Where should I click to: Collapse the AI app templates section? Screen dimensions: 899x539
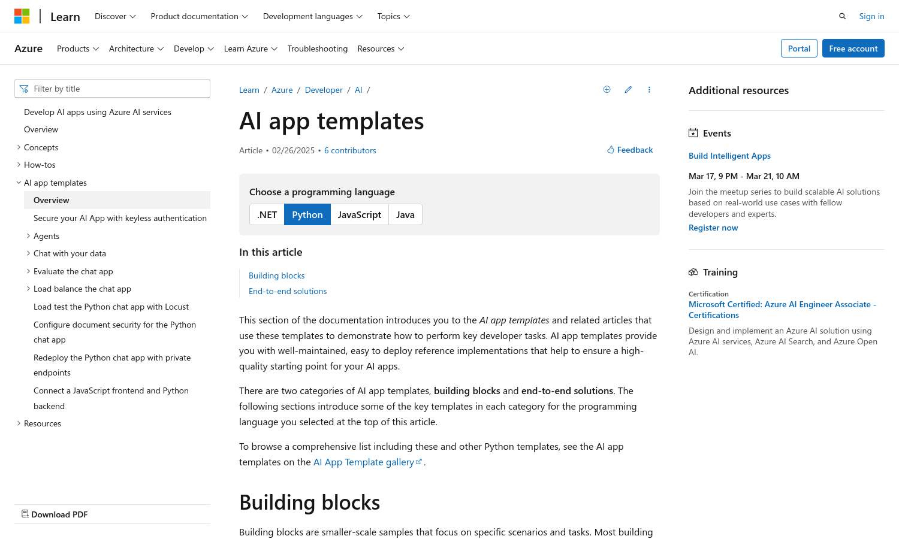coord(19,183)
